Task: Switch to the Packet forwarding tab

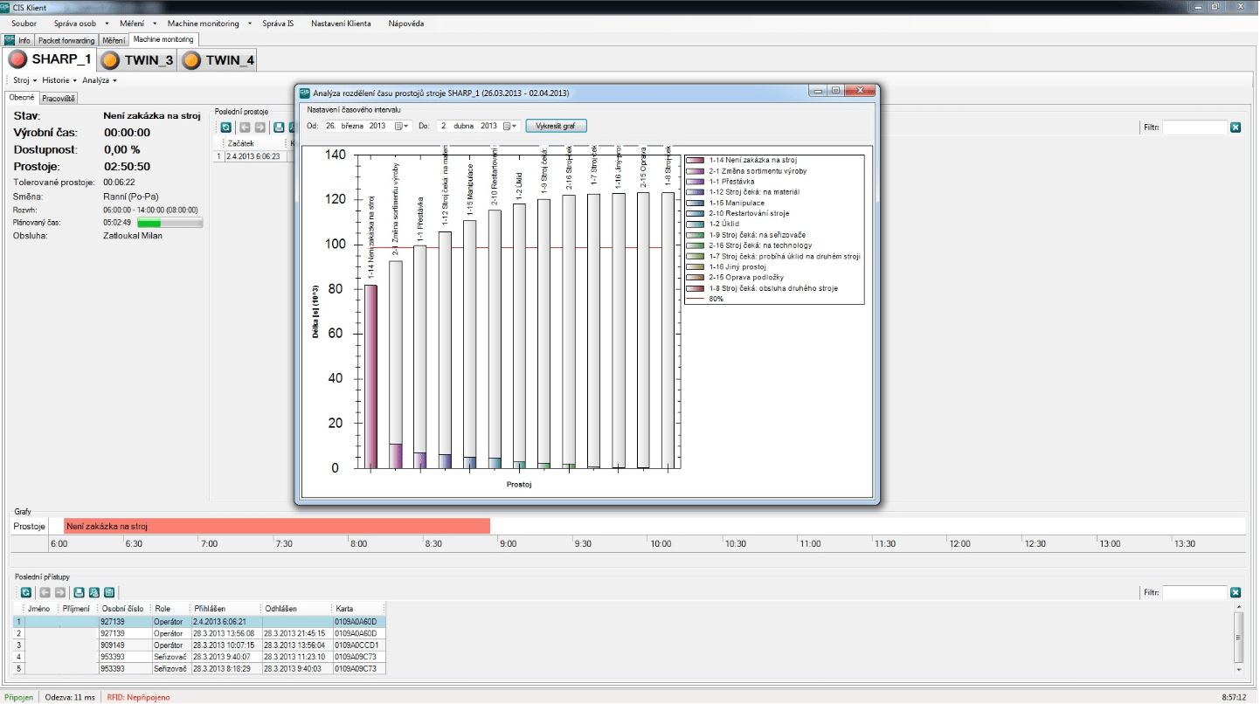Action: pyautogui.click(x=66, y=40)
